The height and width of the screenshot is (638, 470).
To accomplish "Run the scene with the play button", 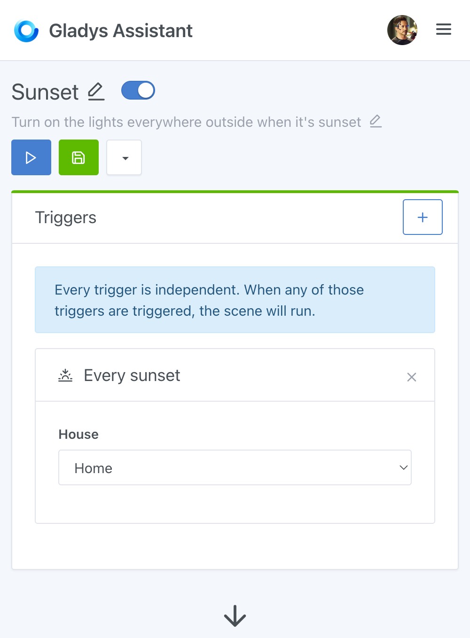I will (x=31, y=157).
